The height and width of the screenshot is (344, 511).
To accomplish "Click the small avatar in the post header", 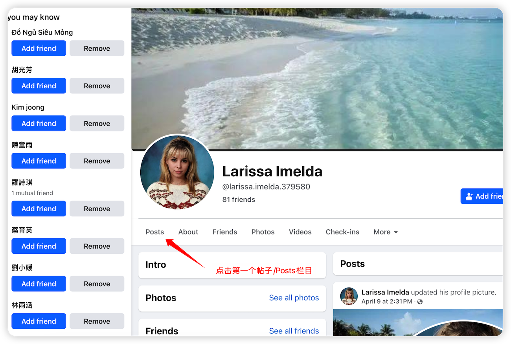I will tap(349, 296).
